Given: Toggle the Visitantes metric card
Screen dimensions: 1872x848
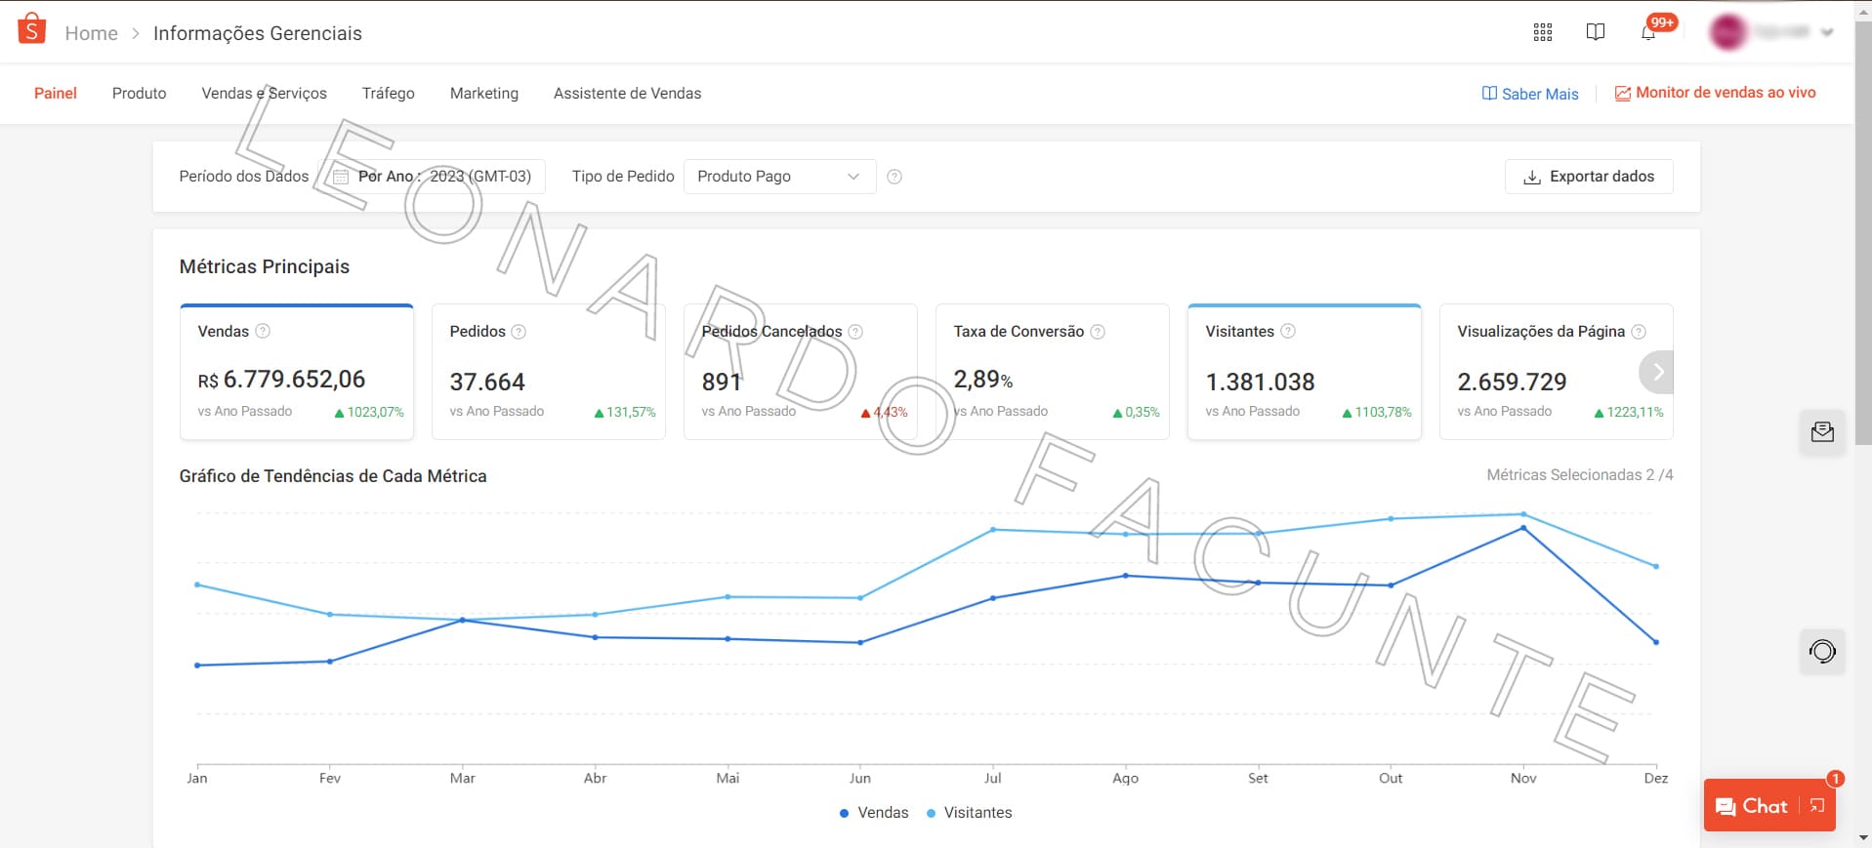Looking at the screenshot, I should pyautogui.click(x=1303, y=372).
